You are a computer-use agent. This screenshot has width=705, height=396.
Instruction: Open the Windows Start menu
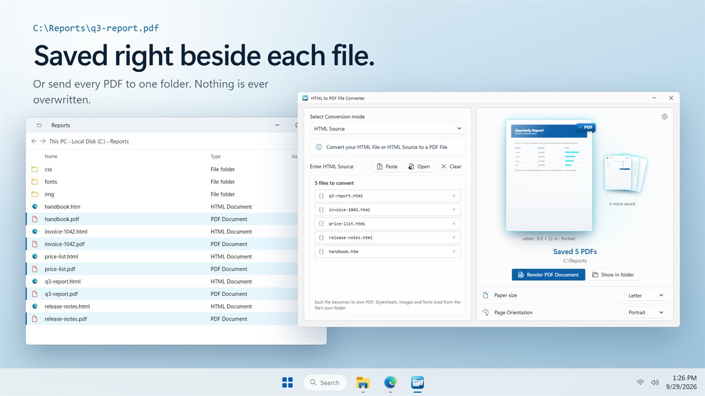[288, 382]
